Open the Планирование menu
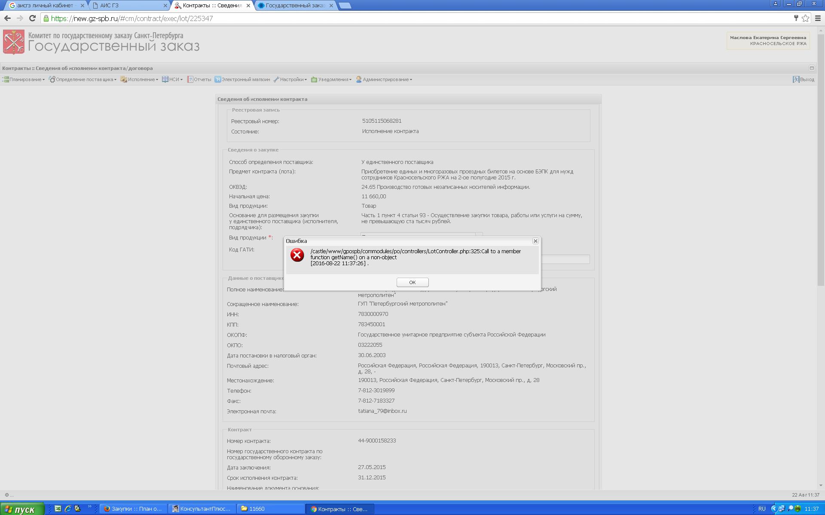 pyautogui.click(x=24, y=79)
